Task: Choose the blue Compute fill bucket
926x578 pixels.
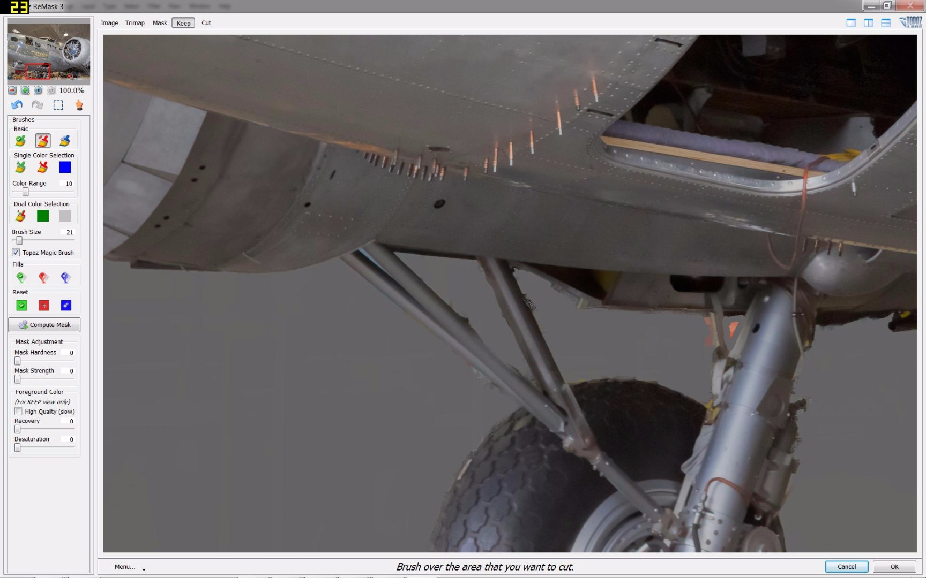Action: click(x=65, y=277)
